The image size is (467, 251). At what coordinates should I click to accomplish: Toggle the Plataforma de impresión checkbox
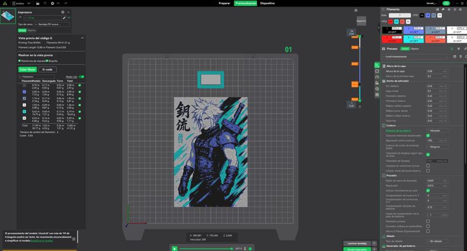[x=20, y=61]
